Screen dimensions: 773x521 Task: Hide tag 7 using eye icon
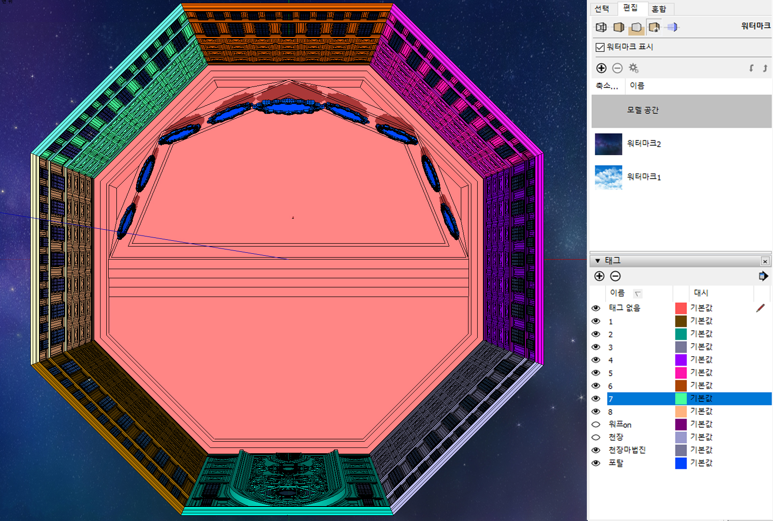click(596, 398)
